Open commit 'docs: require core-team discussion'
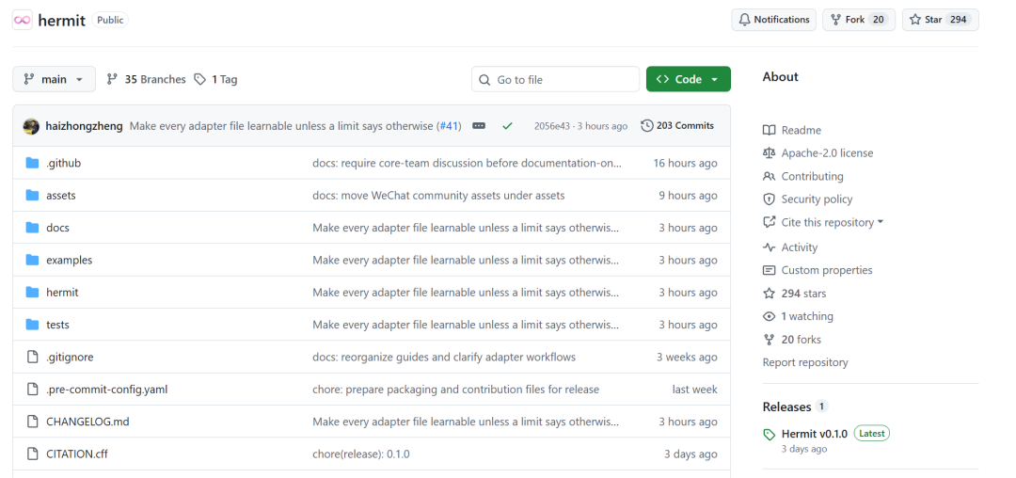The height and width of the screenshot is (478, 1016). click(x=467, y=163)
